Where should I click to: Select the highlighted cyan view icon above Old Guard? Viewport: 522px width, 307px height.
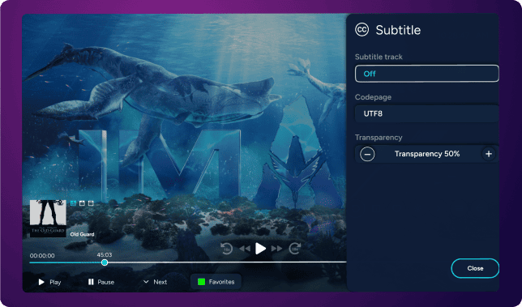click(74, 203)
